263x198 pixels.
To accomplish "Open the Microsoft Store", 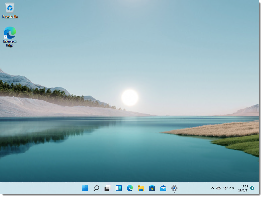I will (152, 188).
